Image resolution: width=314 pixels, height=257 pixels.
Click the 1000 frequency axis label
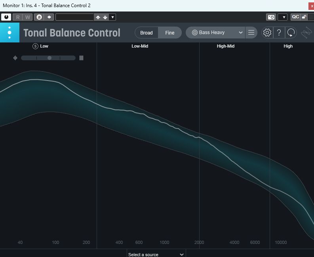tap(164, 242)
